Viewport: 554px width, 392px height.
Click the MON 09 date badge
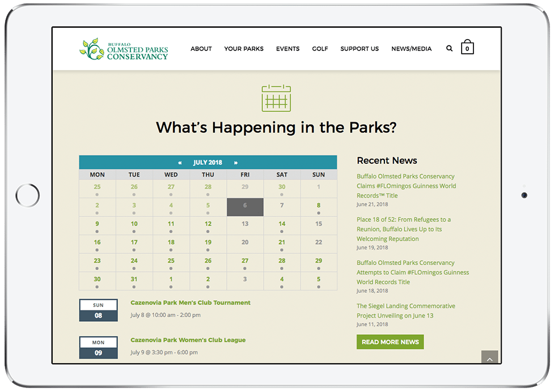click(98, 348)
